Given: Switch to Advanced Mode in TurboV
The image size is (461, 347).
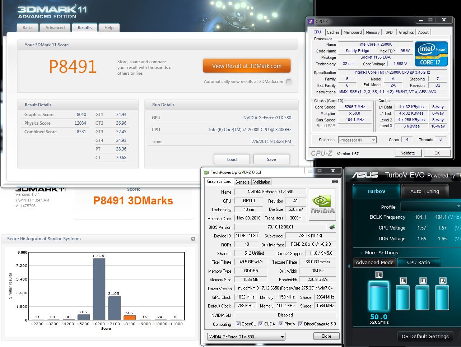Looking at the screenshot, I should [374, 263].
